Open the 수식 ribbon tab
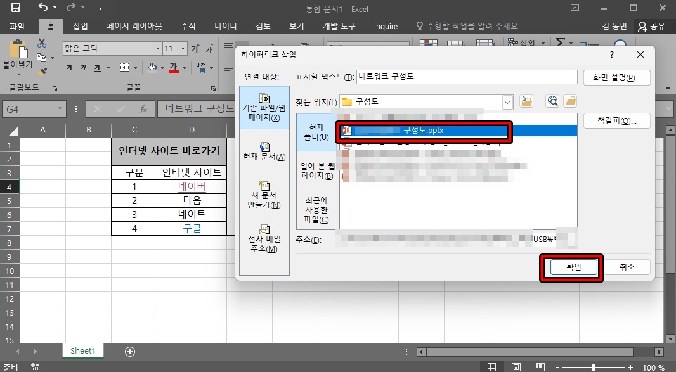This screenshot has height=372, width=676. [x=188, y=26]
